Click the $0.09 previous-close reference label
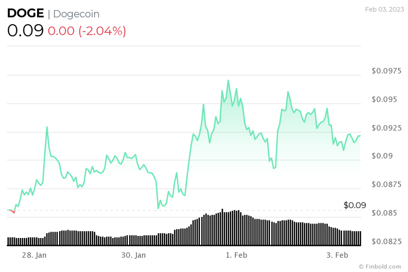408x272 pixels. coord(355,205)
